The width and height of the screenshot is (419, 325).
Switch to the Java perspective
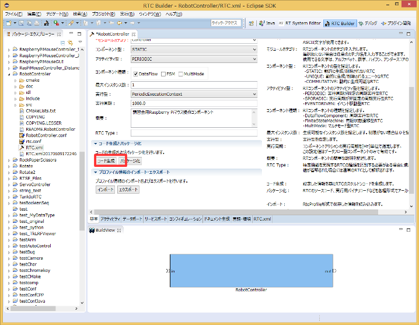(267, 23)
